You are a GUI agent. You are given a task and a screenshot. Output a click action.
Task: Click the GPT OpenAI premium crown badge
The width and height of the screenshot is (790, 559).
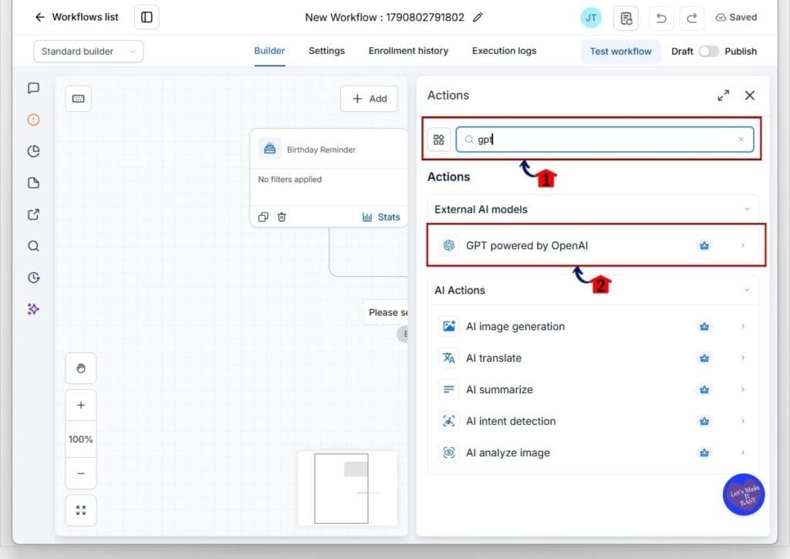tap(704, 245)
